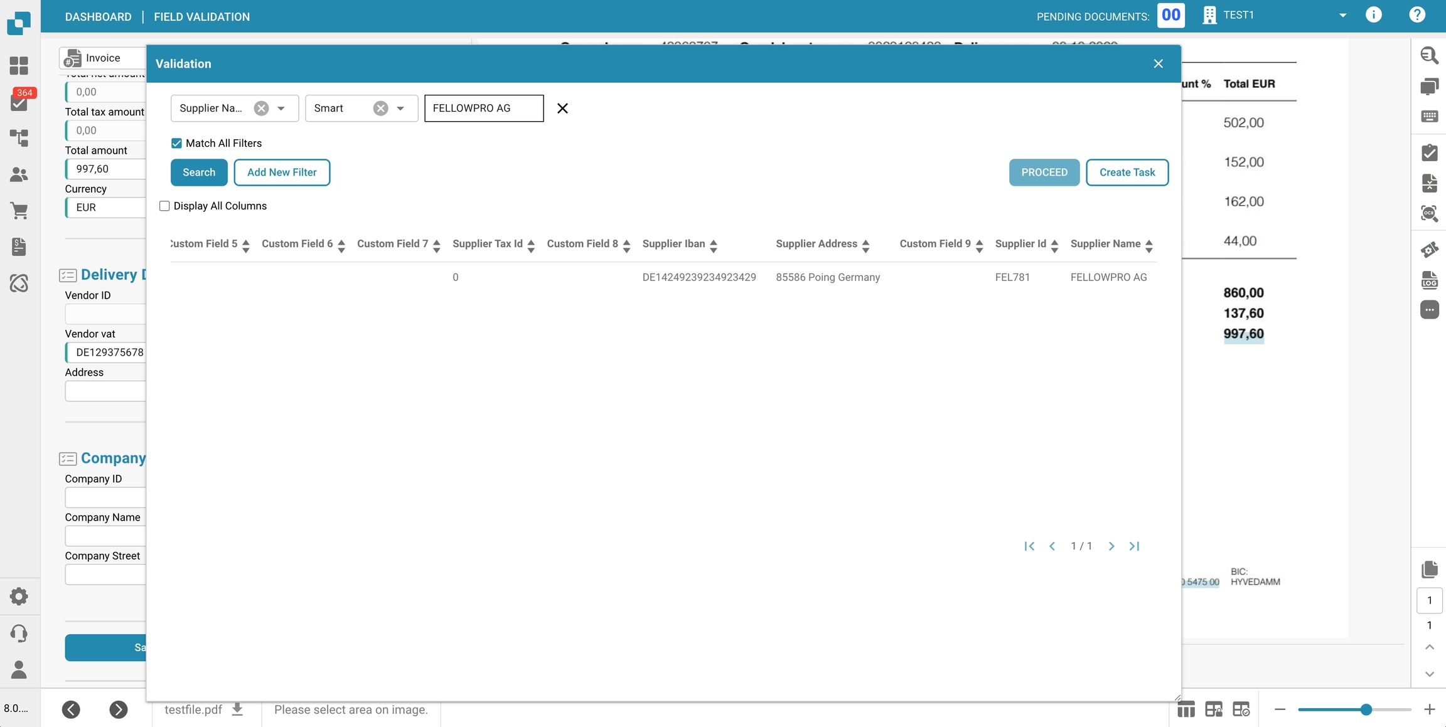The width and height of the screenshot is (1446, 727).
Task: Click the zoom slider handle
Action: [x=1366, y=709]
